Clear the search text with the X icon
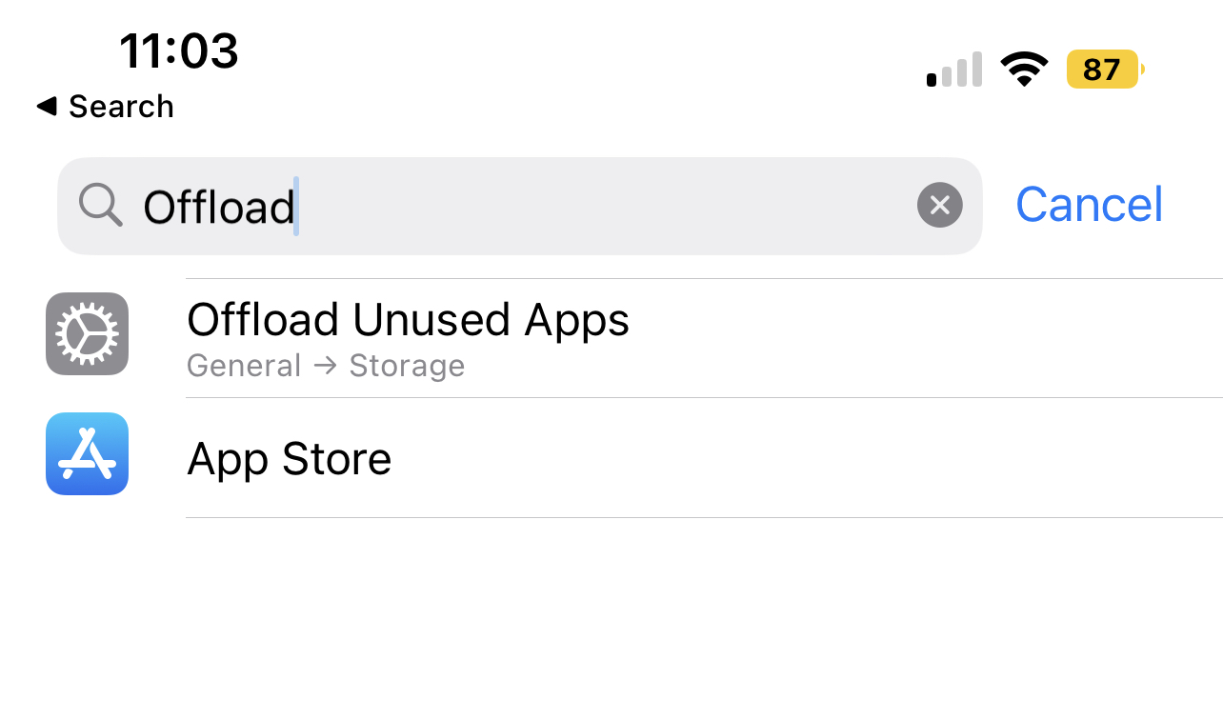The width and height of the screenshot is (1223, 720). [x=939, y=205]
